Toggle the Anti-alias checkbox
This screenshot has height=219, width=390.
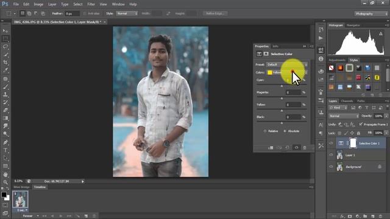pyautogui.click(x=85, y=13)
